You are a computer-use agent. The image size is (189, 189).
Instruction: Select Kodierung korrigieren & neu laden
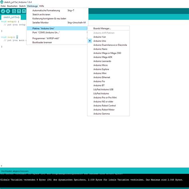tap(57, 18)
